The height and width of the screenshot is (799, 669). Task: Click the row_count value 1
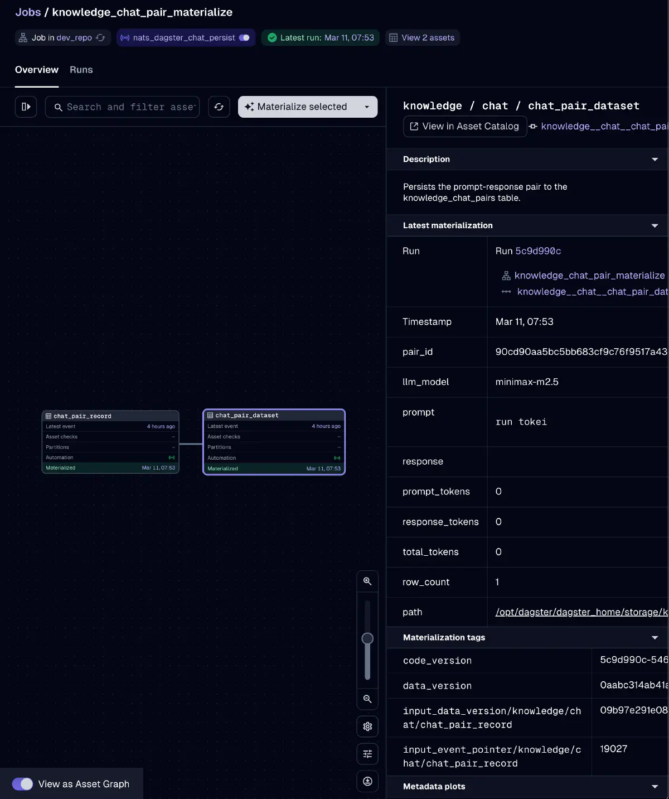tap(497, 582)
